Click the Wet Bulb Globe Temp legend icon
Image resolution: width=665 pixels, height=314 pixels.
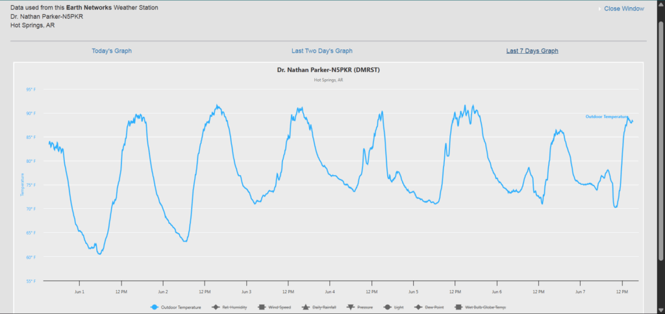[x=458, y=308]
